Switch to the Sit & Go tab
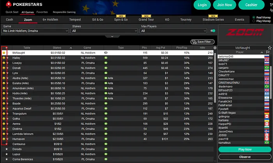Screen dimensions: 273x163 coord(97,19)
